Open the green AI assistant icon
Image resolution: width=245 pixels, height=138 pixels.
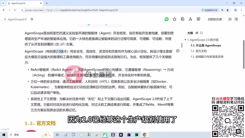pos(167,19)
